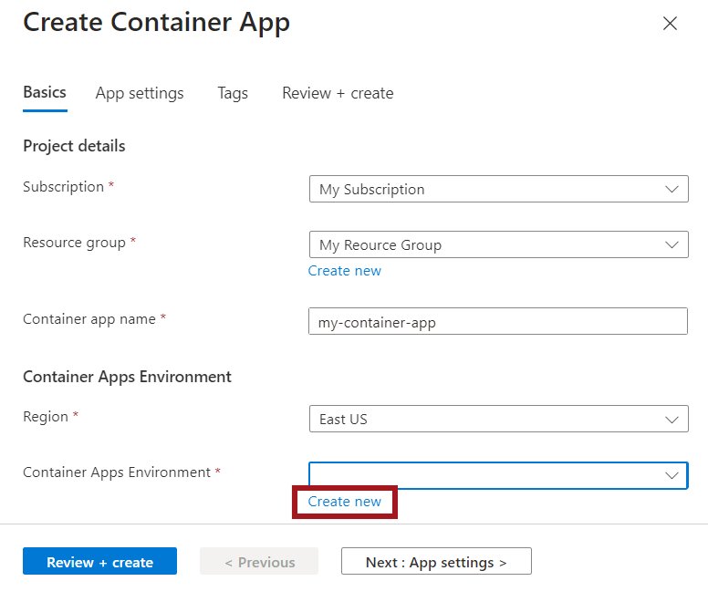708x602 pixels.
Task: Open the App settings tab
Action: [140, 93]
